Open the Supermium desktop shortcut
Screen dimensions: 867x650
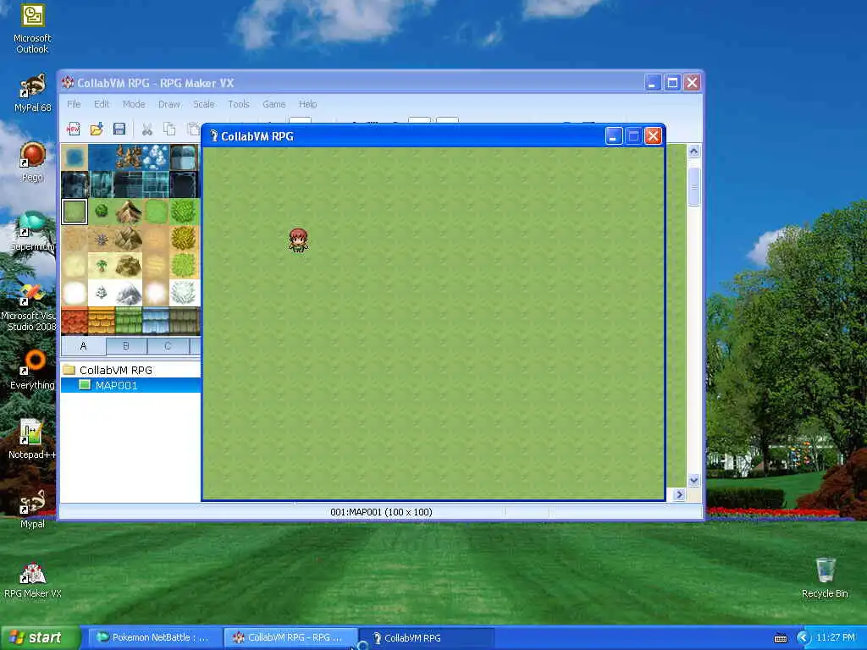pos(32,231)
